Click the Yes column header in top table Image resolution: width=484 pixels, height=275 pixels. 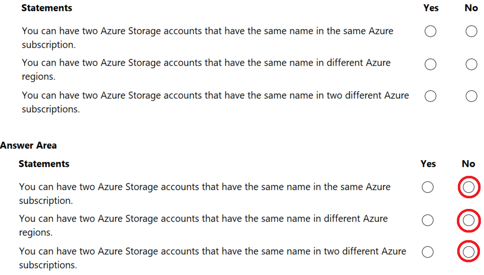coord(431,8)
